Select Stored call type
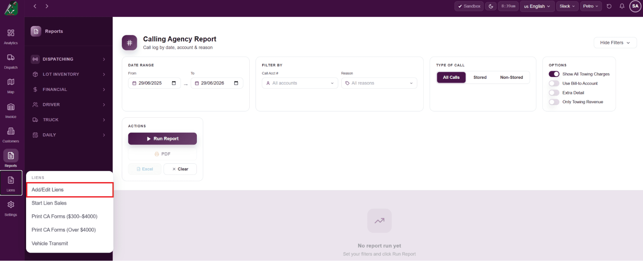This screenshot has height=261, width=643. (x=480, y=77)
